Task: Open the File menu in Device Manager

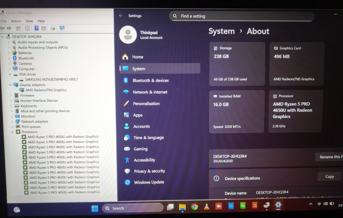Action: (x=4, y=21)
